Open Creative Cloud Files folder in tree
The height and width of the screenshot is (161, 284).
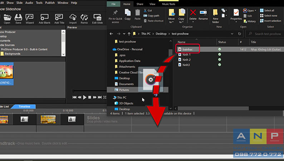[x=129, y=72]
